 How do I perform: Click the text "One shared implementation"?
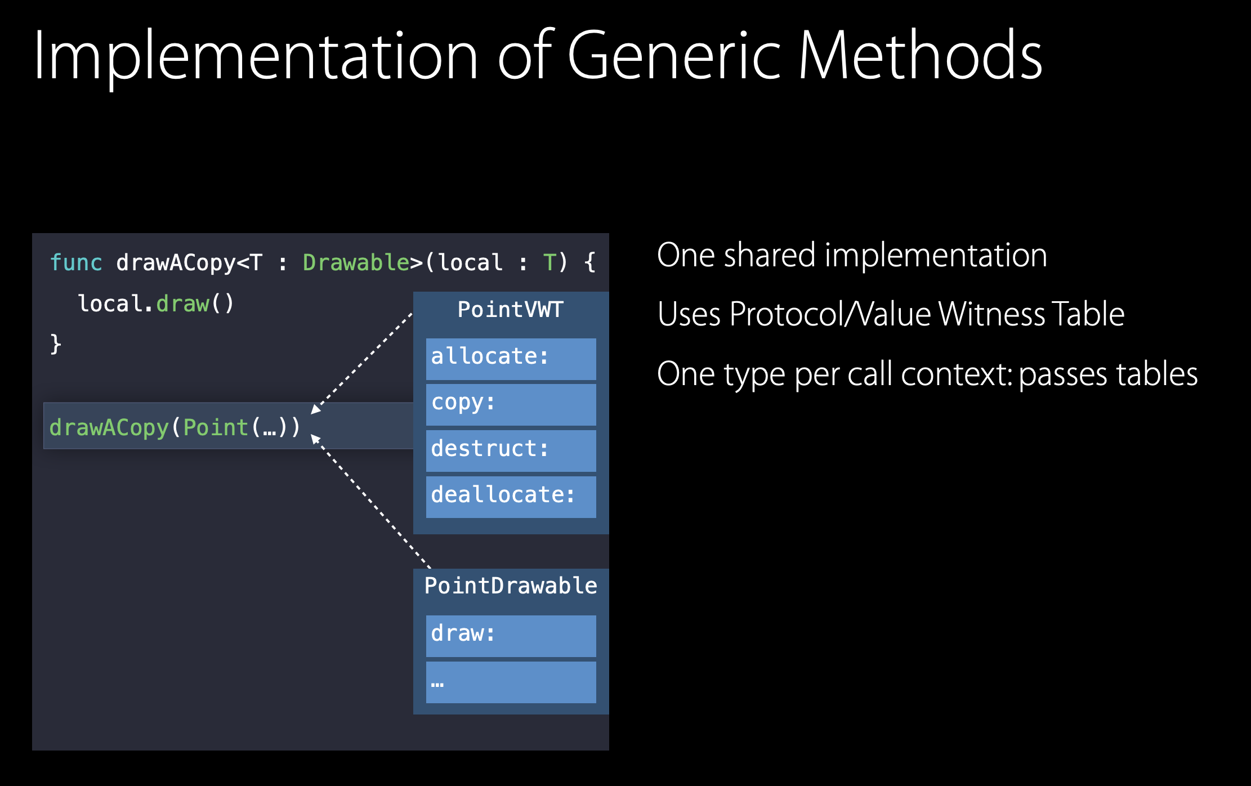pos(851,256)
